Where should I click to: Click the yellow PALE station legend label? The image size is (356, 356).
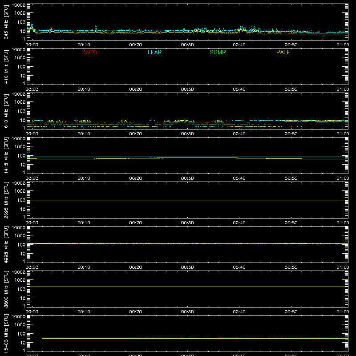tap(283, 52)
